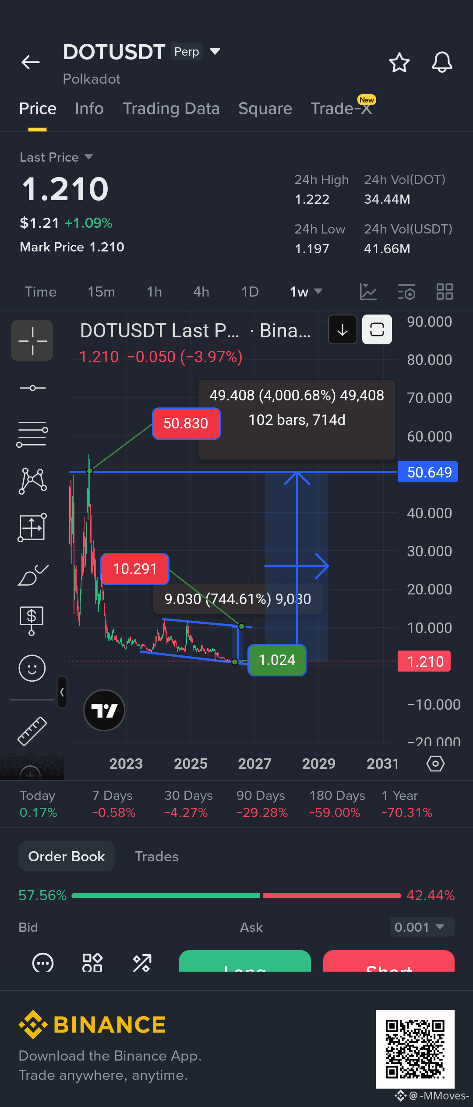
Task: Select the price label tool
Action: pyautogui.click(x=32, y=621)
